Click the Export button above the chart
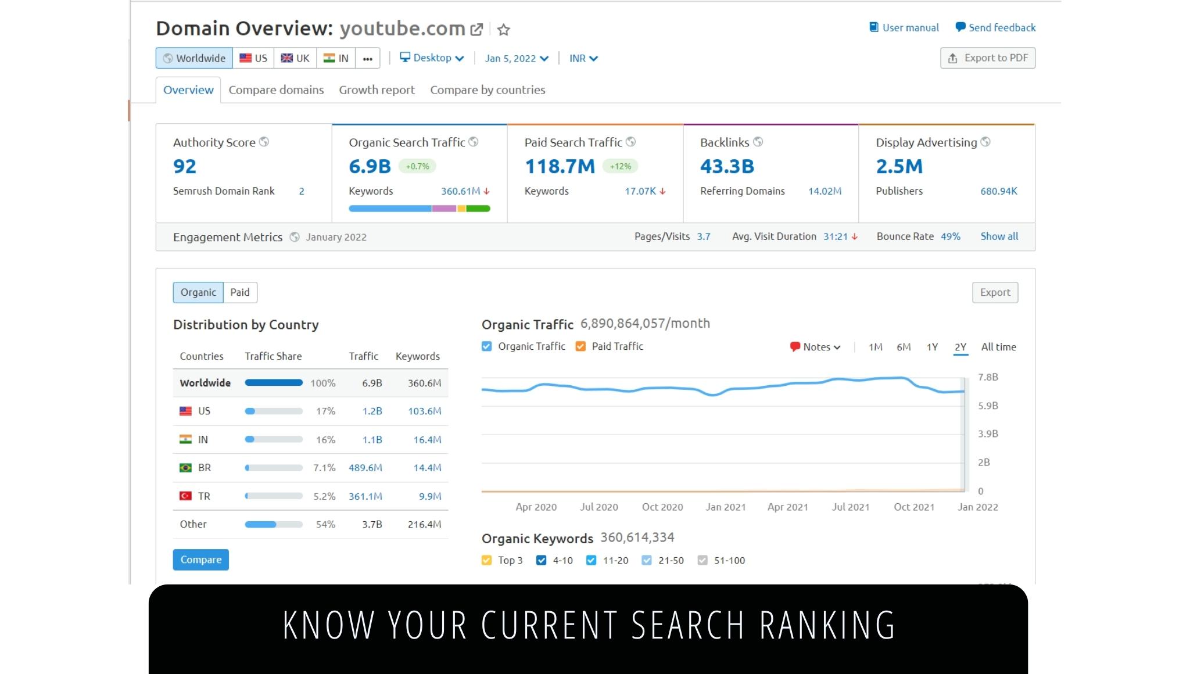This screenshot has height=674, width=1190. pos(995,292)
